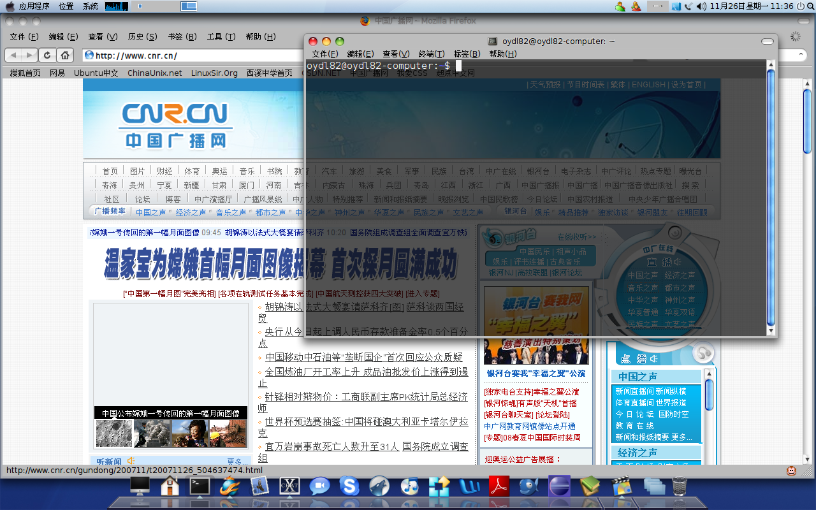816x510 pixels.
Task: Open Terminal 文件(F) menu
Action: coord(325,54)
